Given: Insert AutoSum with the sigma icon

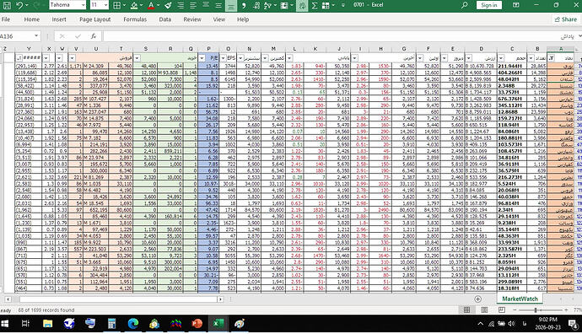Looking at the screenshot, I should point(315,5).
